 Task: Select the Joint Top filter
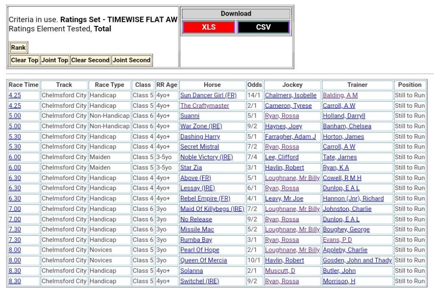55,60
